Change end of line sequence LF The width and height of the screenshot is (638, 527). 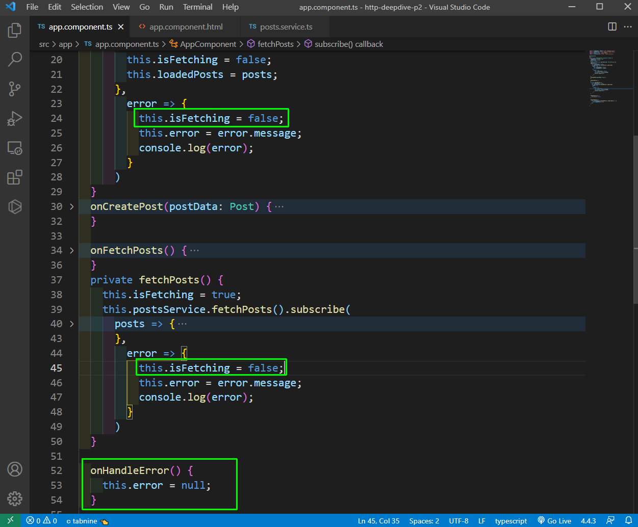481,521
